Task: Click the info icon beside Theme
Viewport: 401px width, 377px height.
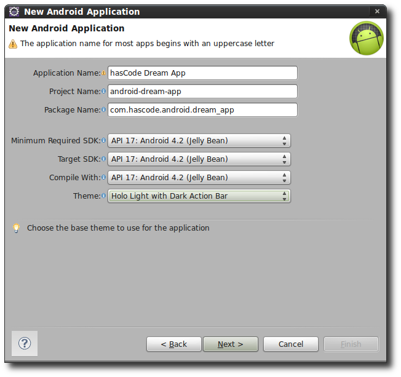Action: tap(103, 196)
